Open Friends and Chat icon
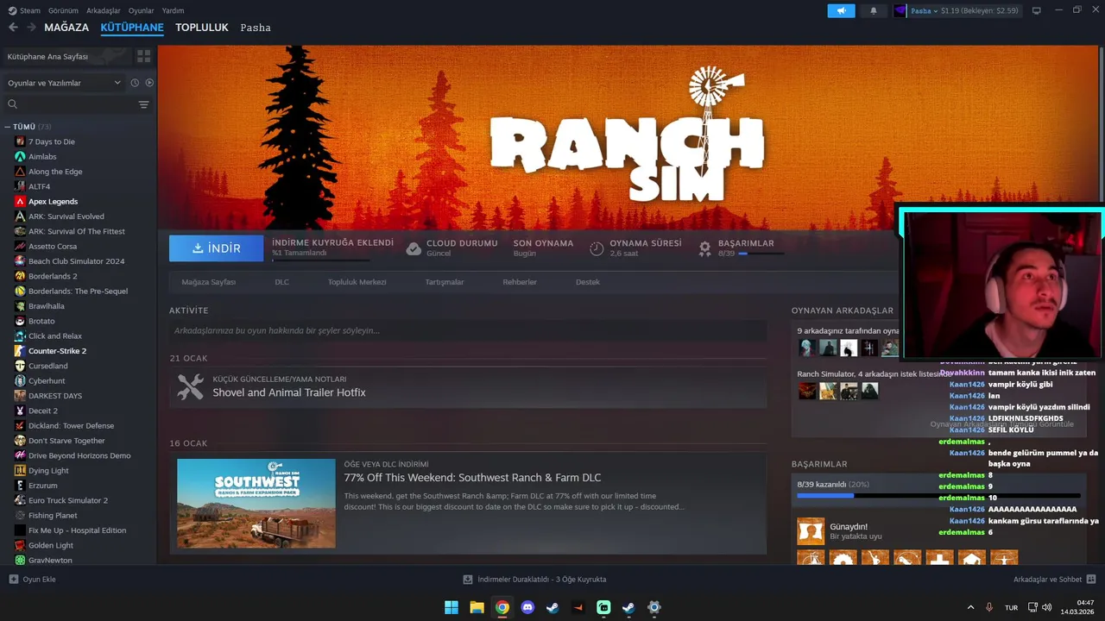1105x621 pixels. point(1091,579)
